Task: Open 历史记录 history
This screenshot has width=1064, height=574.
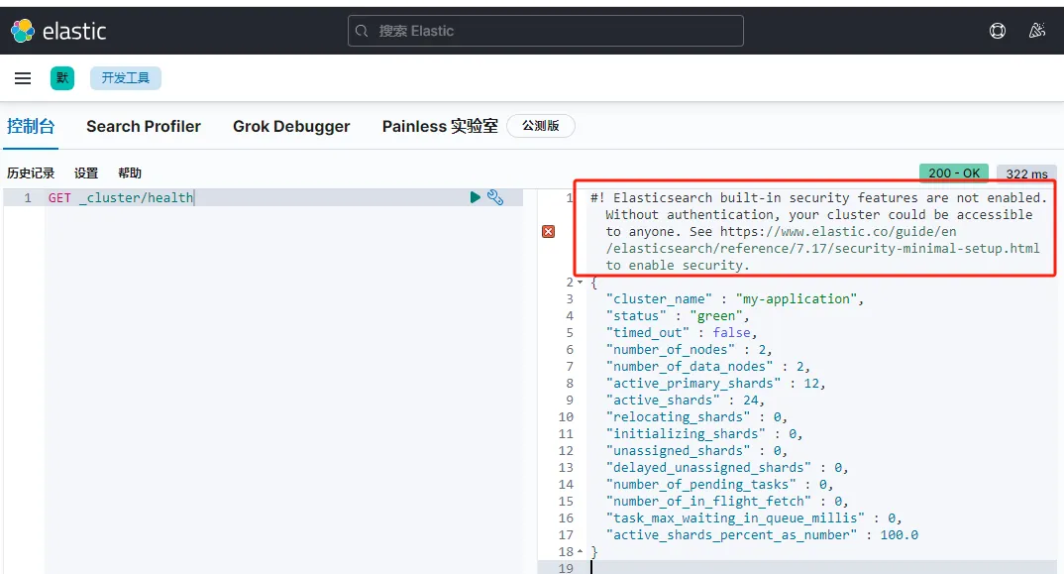Action: click(31, 172)
